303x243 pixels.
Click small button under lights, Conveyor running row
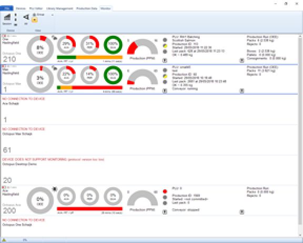pos(165,90)
